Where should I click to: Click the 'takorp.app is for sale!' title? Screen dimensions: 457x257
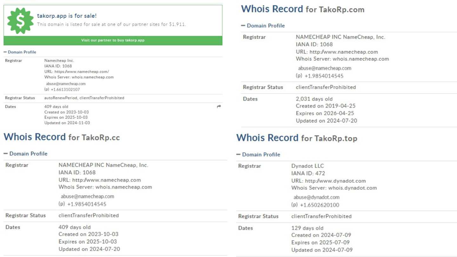point(67,16)
